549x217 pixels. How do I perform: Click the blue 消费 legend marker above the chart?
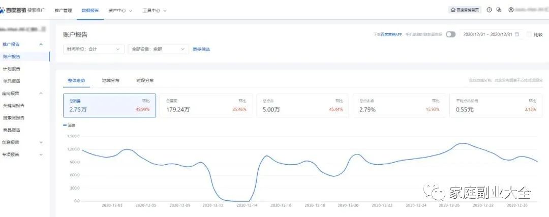(x=65, y=125)
